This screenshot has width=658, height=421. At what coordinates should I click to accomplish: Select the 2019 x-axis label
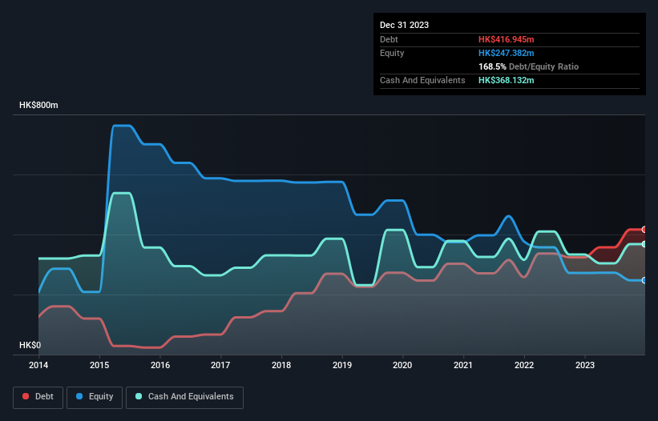pyautogui.click(x=342, y=365)
